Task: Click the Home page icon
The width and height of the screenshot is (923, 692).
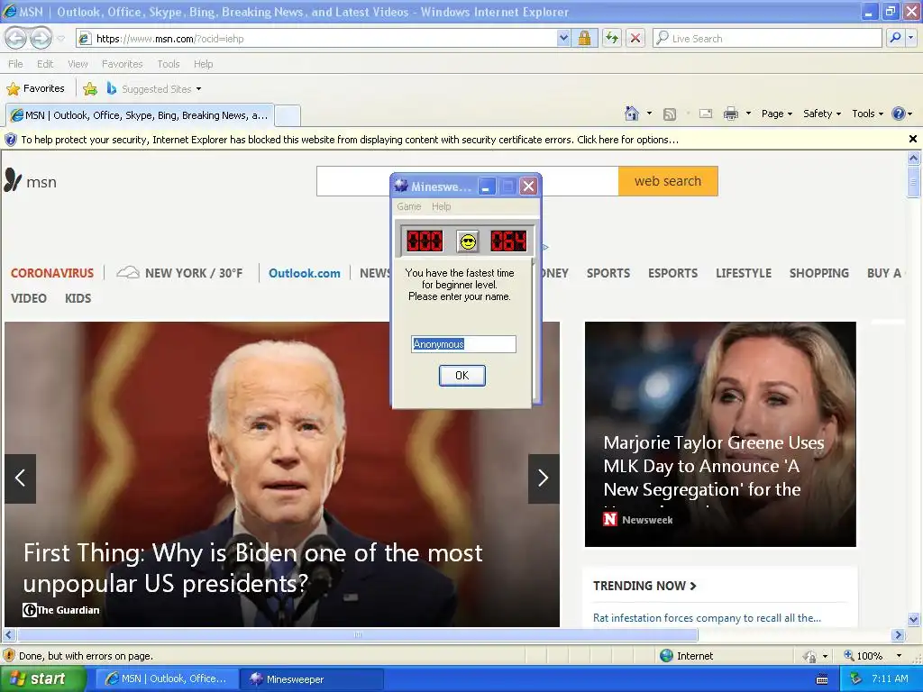Action: coord(632,114)
